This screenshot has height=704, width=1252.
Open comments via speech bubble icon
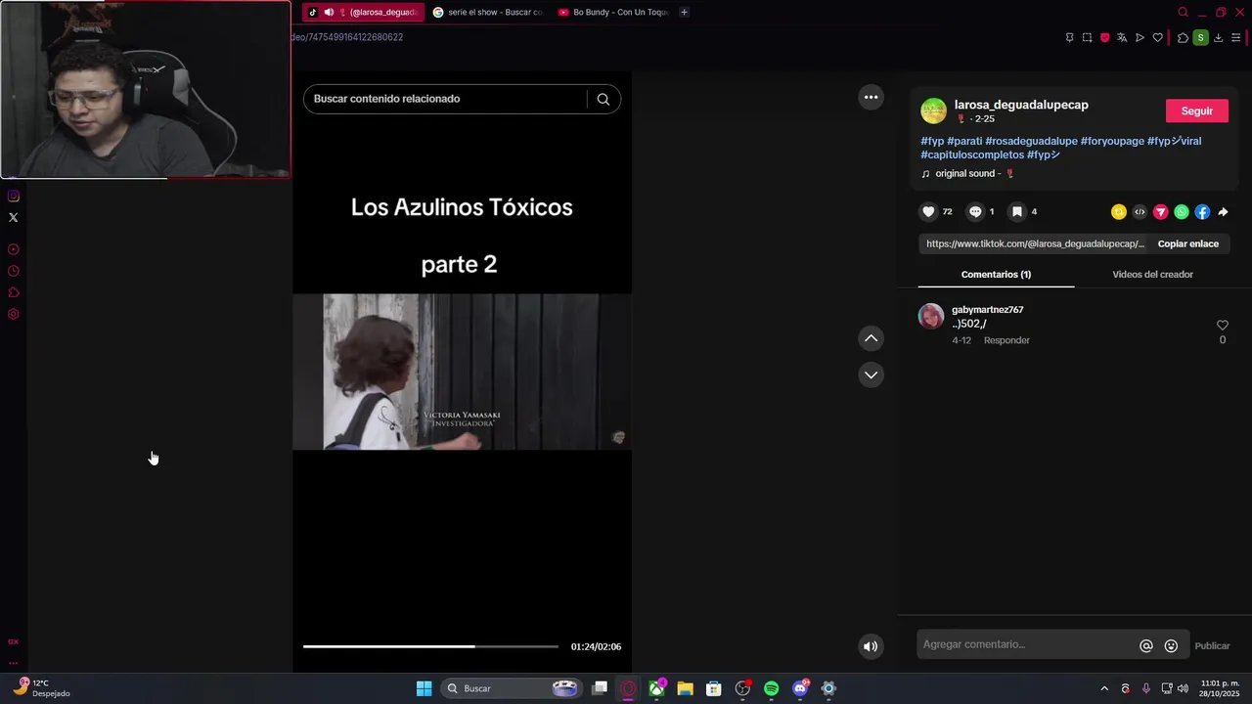point(975,211)
